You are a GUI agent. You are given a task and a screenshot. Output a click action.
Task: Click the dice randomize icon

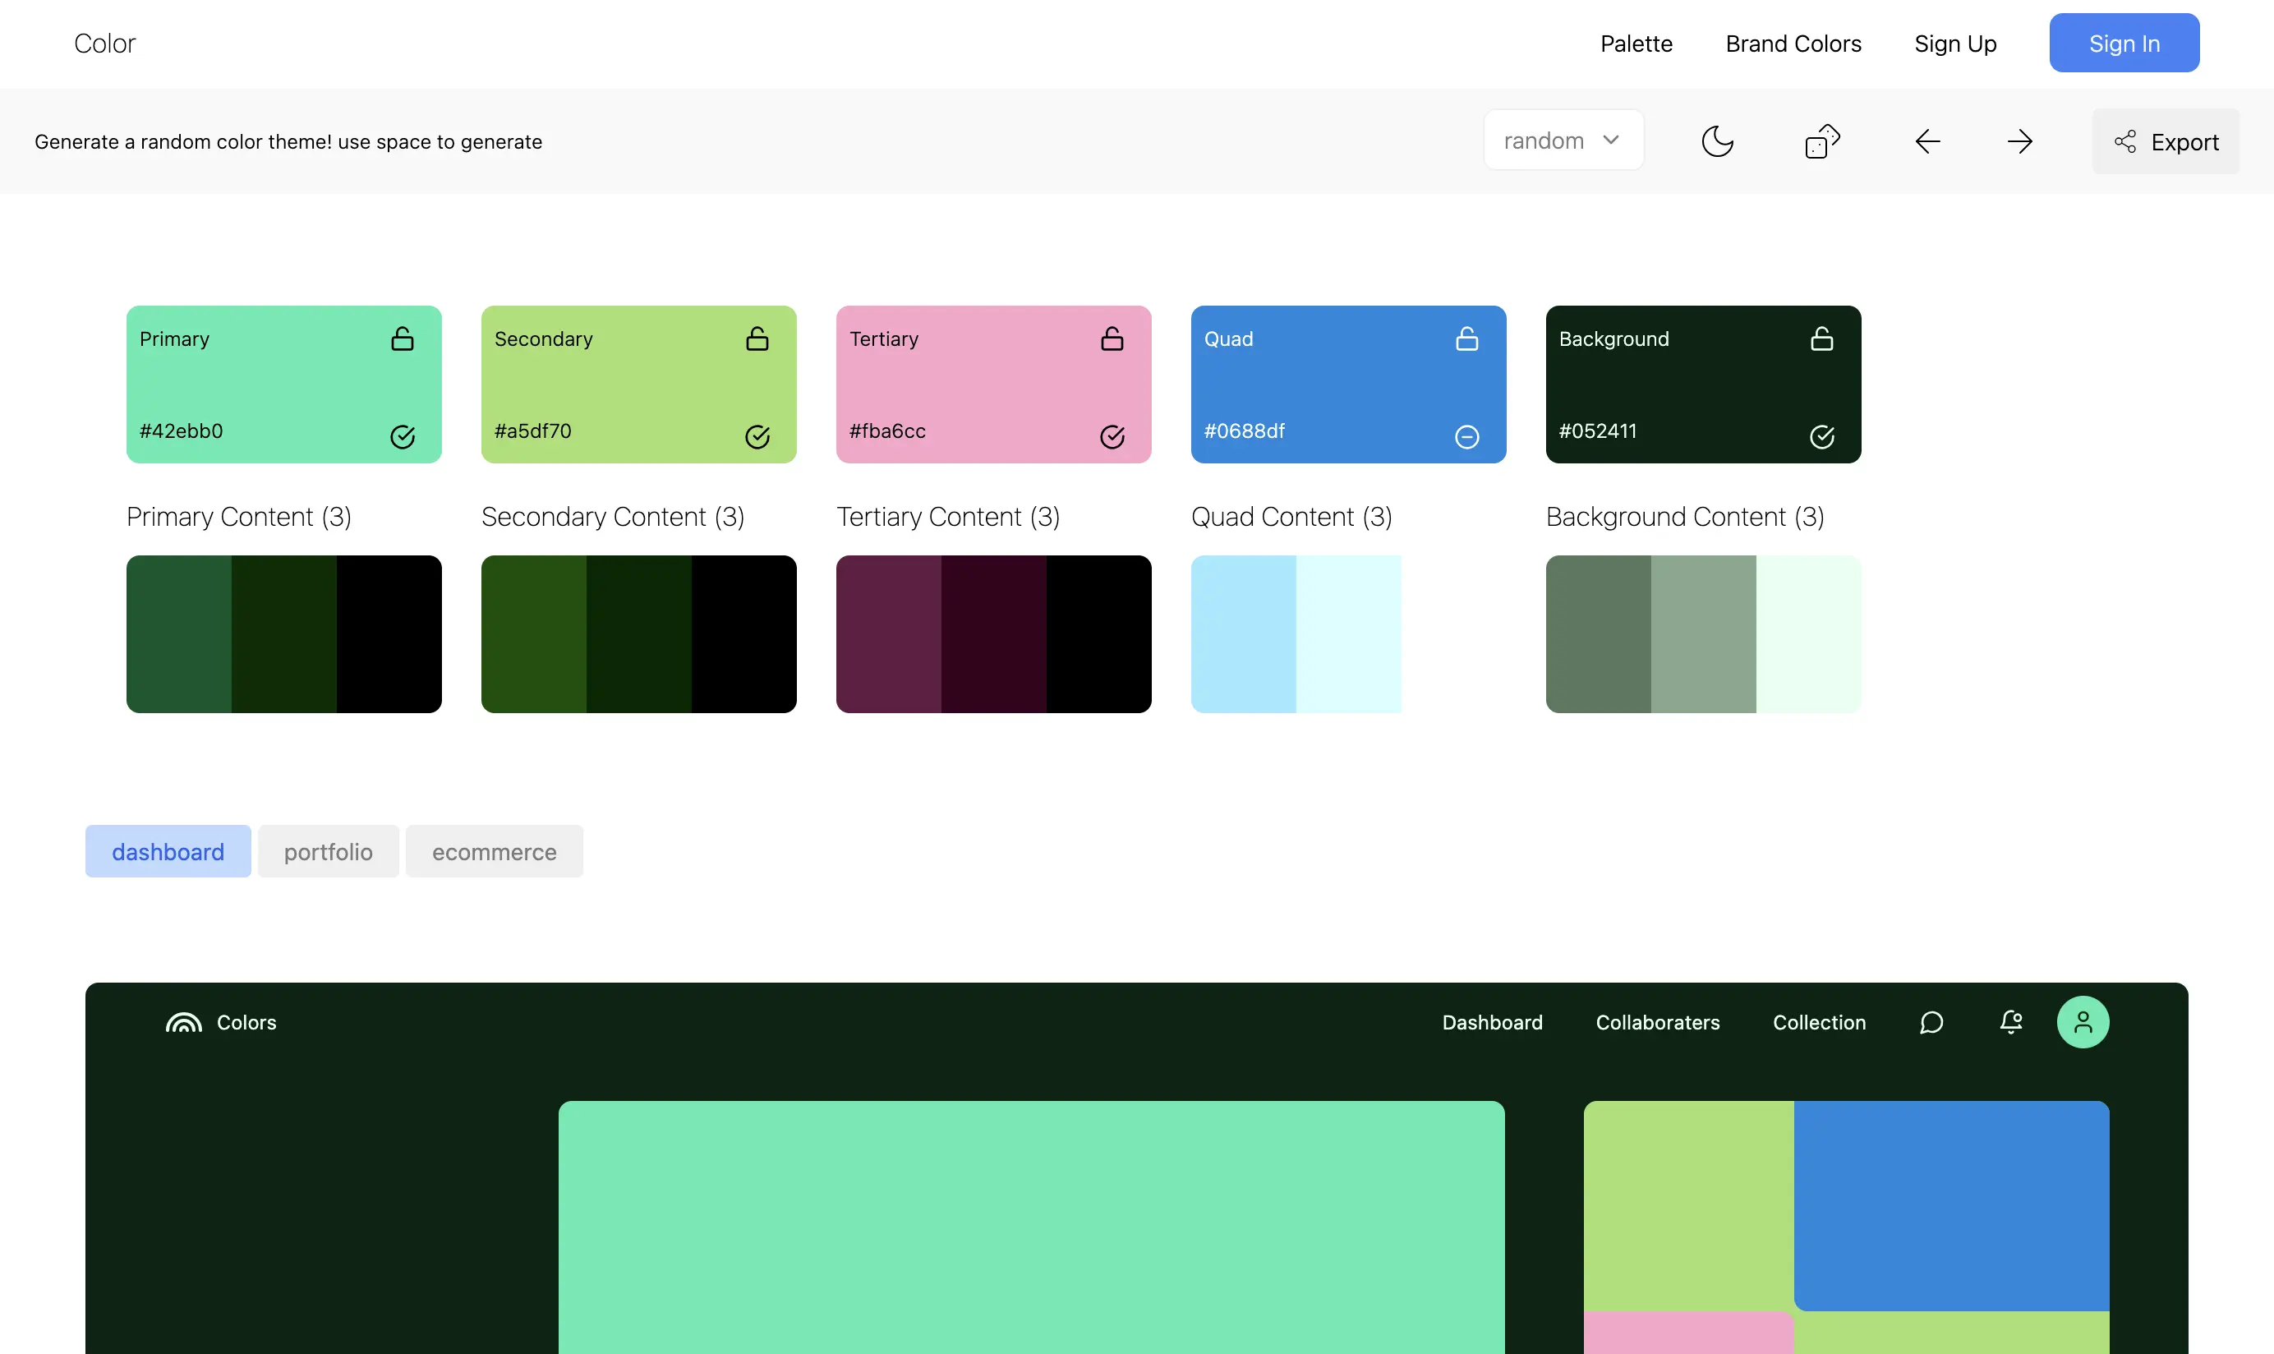pos(1821,141)
